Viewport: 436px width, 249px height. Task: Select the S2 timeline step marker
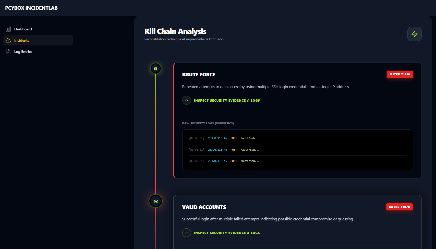coord(155,201)
